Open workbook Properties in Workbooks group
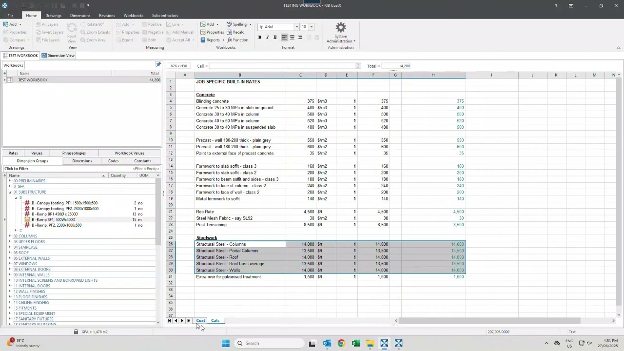This screenshot has height=351, width=624. point(212,32)
